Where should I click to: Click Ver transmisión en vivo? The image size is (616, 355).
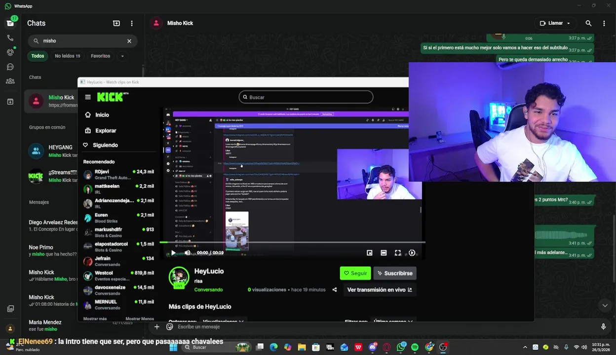pyautogui.click(x=380, y=290)
